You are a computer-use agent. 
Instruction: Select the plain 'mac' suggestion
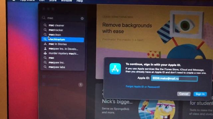click(63, 58)
